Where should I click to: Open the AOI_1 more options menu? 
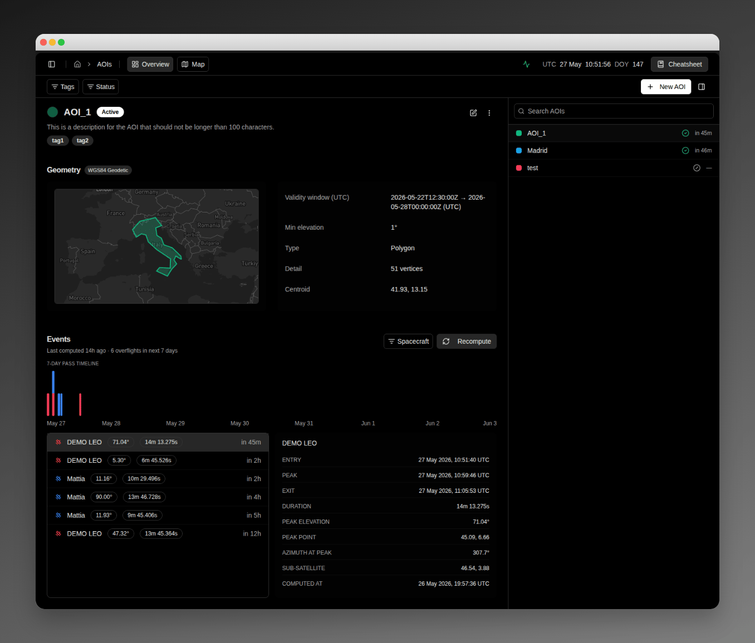[x=489, y=113]
